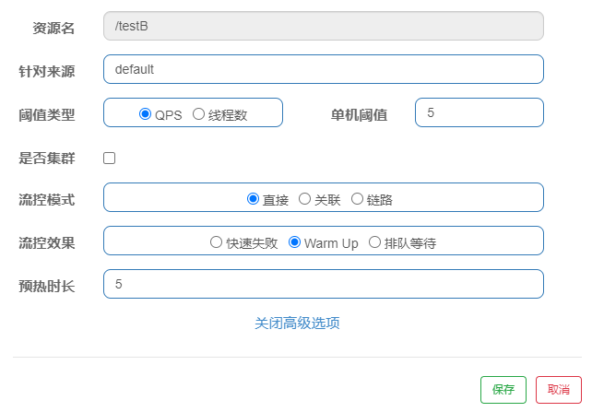Focus the 预热时长 input field
This screenshot has height=412, width=592.
324,284
